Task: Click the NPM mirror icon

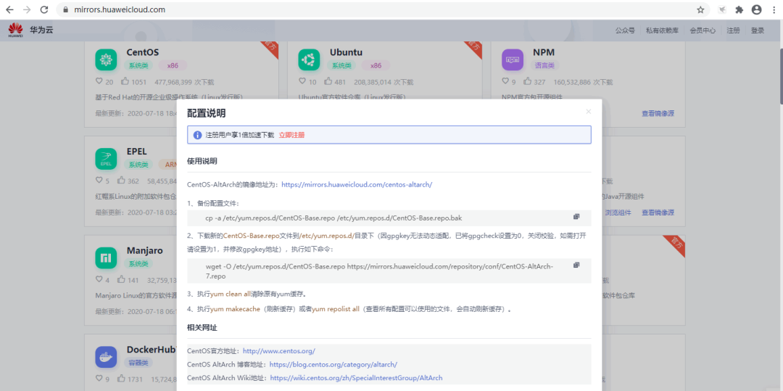Action: click(513, 60)
